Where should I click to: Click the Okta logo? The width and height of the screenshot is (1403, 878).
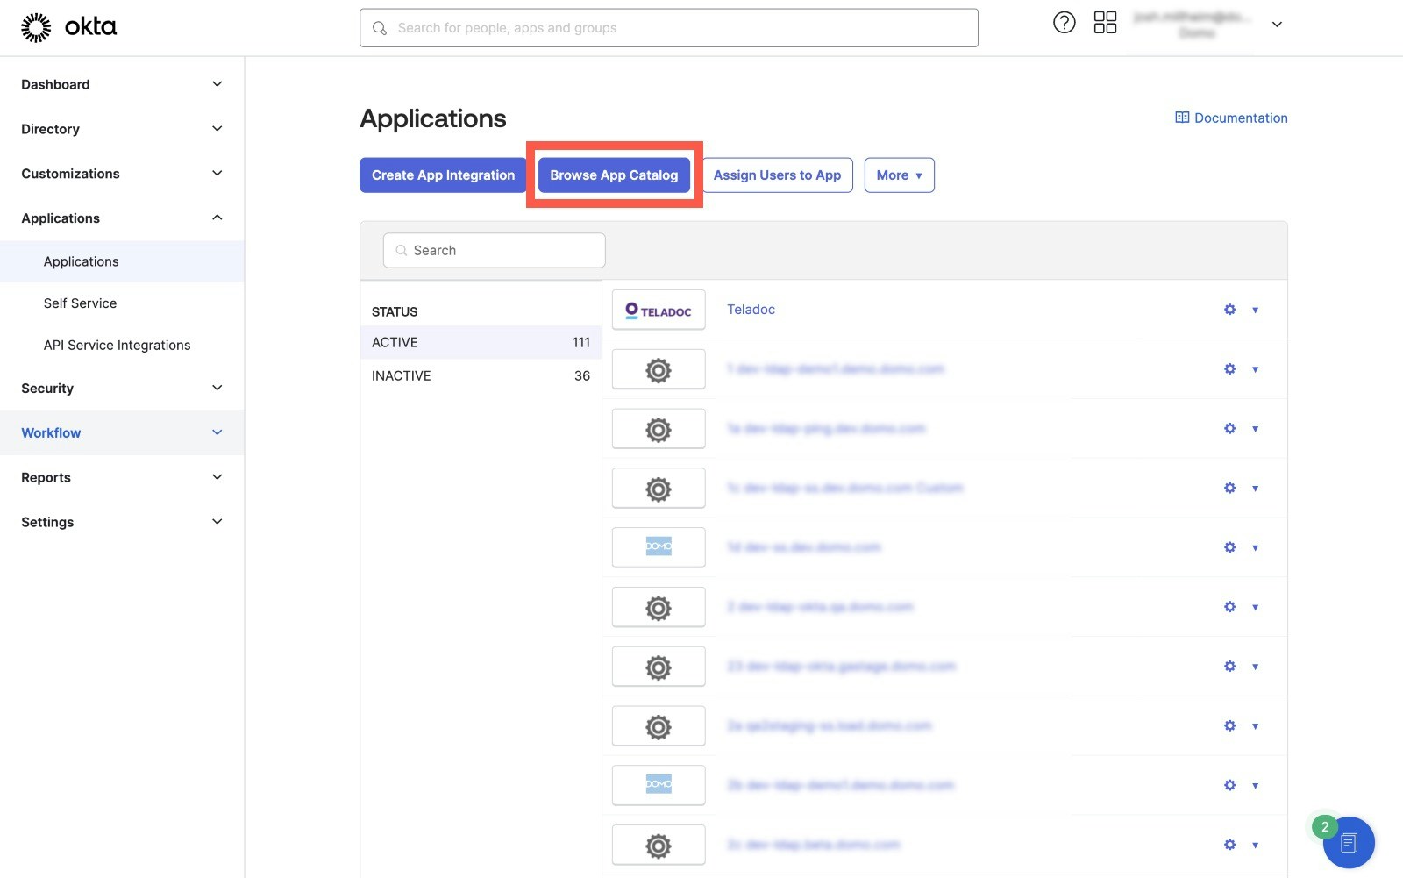click(x=68, y=26)
